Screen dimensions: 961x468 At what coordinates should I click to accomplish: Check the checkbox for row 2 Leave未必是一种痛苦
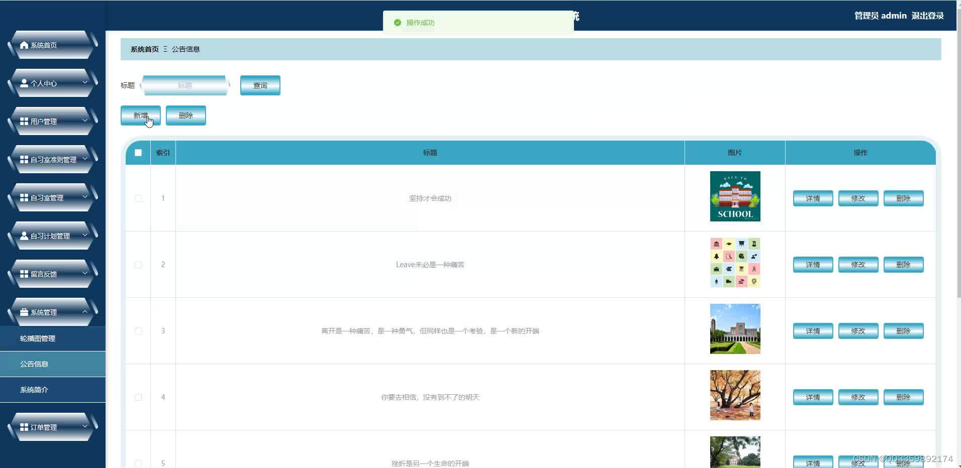tap(138, 265)
